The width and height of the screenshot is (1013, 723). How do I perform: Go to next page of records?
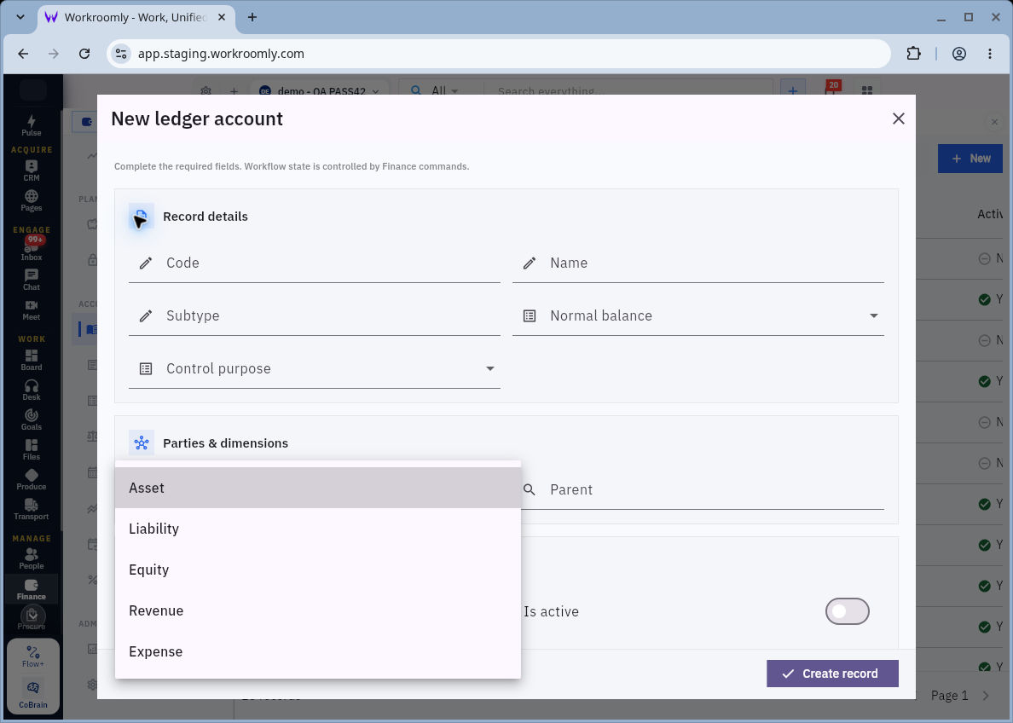click(986, 695)
